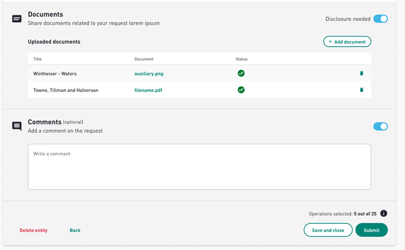Delete the Wintheiser - Waters document with trash icon
The height and width of the screenshot is (250, 405).
(361, 73)
